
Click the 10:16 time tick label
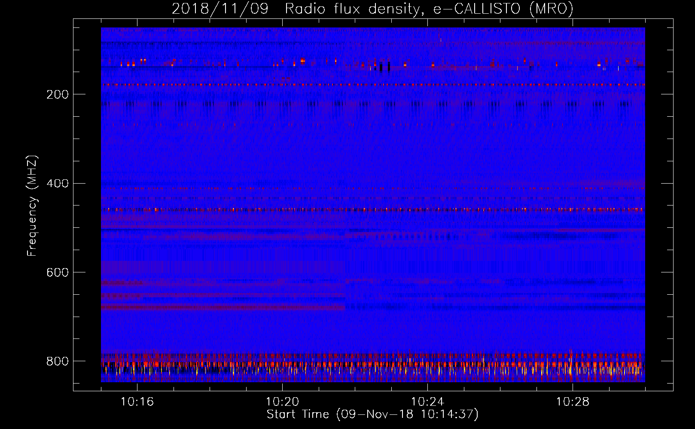pyautogui.click(x=137, y=402)
